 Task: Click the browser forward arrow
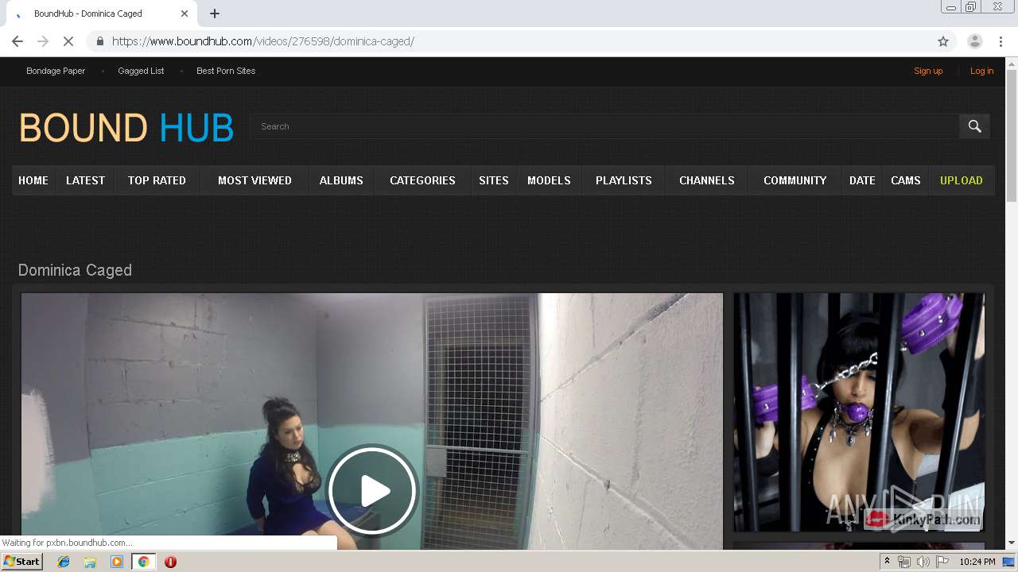43,41
